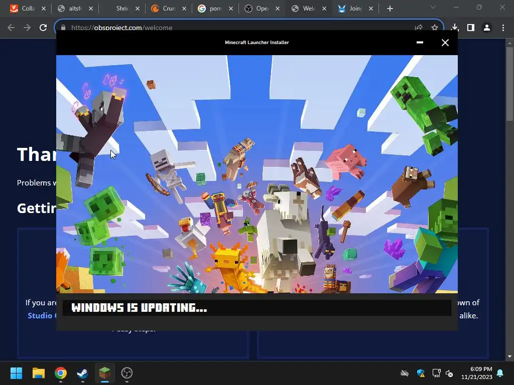Toggle Chrome side panel
Screen dimensions: 514x385
click(x=471, y=28)
